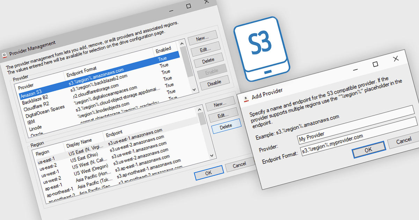419x220 pixels.
Task: Click the greyed Enable provider button
Action: [x=212, y=71]
